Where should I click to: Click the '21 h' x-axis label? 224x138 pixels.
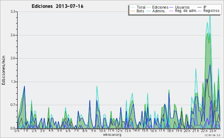196,131
